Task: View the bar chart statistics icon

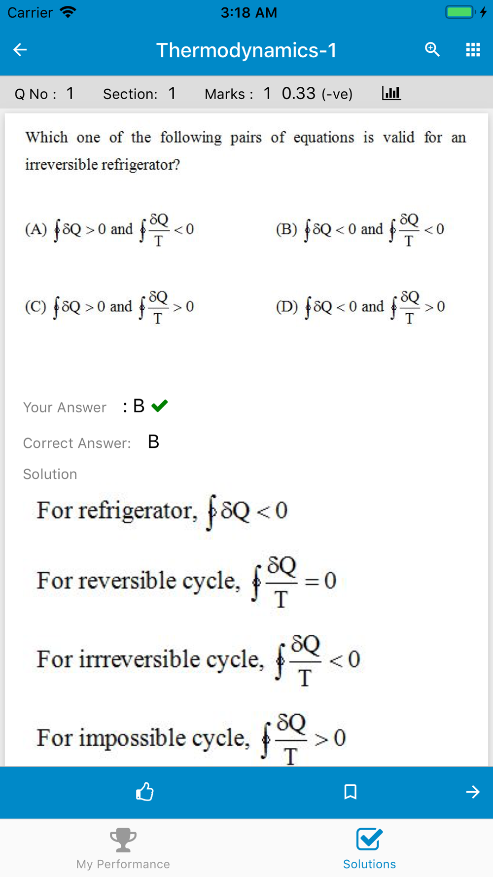Action: click(391, 93)
